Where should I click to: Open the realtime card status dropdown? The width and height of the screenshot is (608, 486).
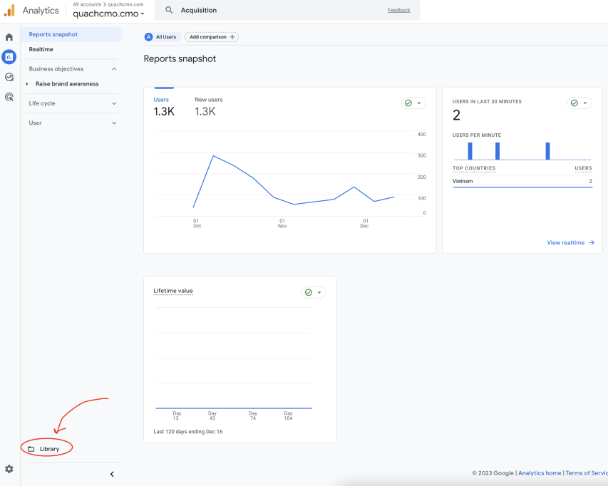pyautogui.click(x=579, y=103)
